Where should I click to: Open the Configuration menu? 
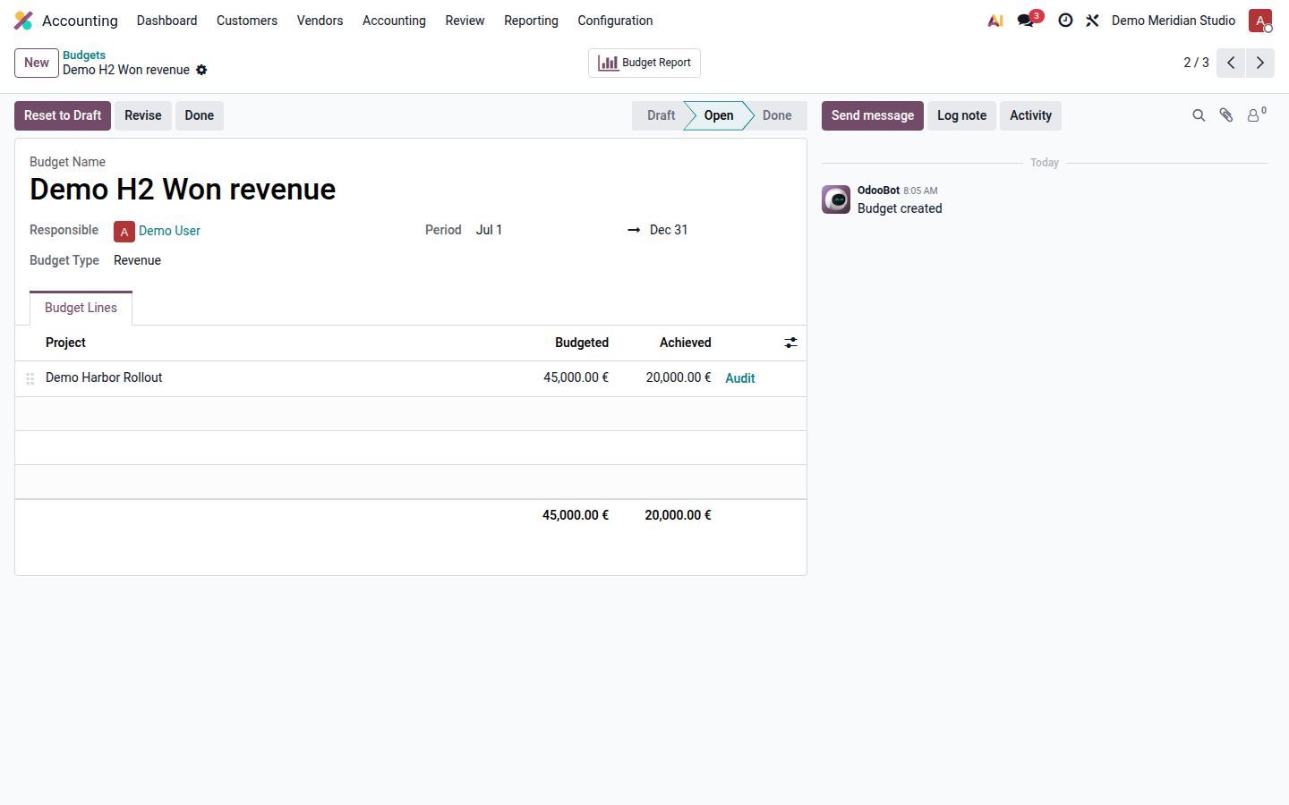[615, 21]
